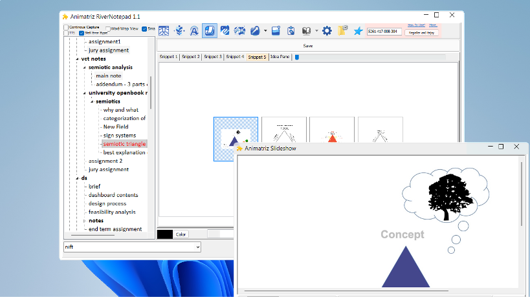Select the brief tree item
The width and height of the screenshot is (530, 297).
[x=94, y=187]
